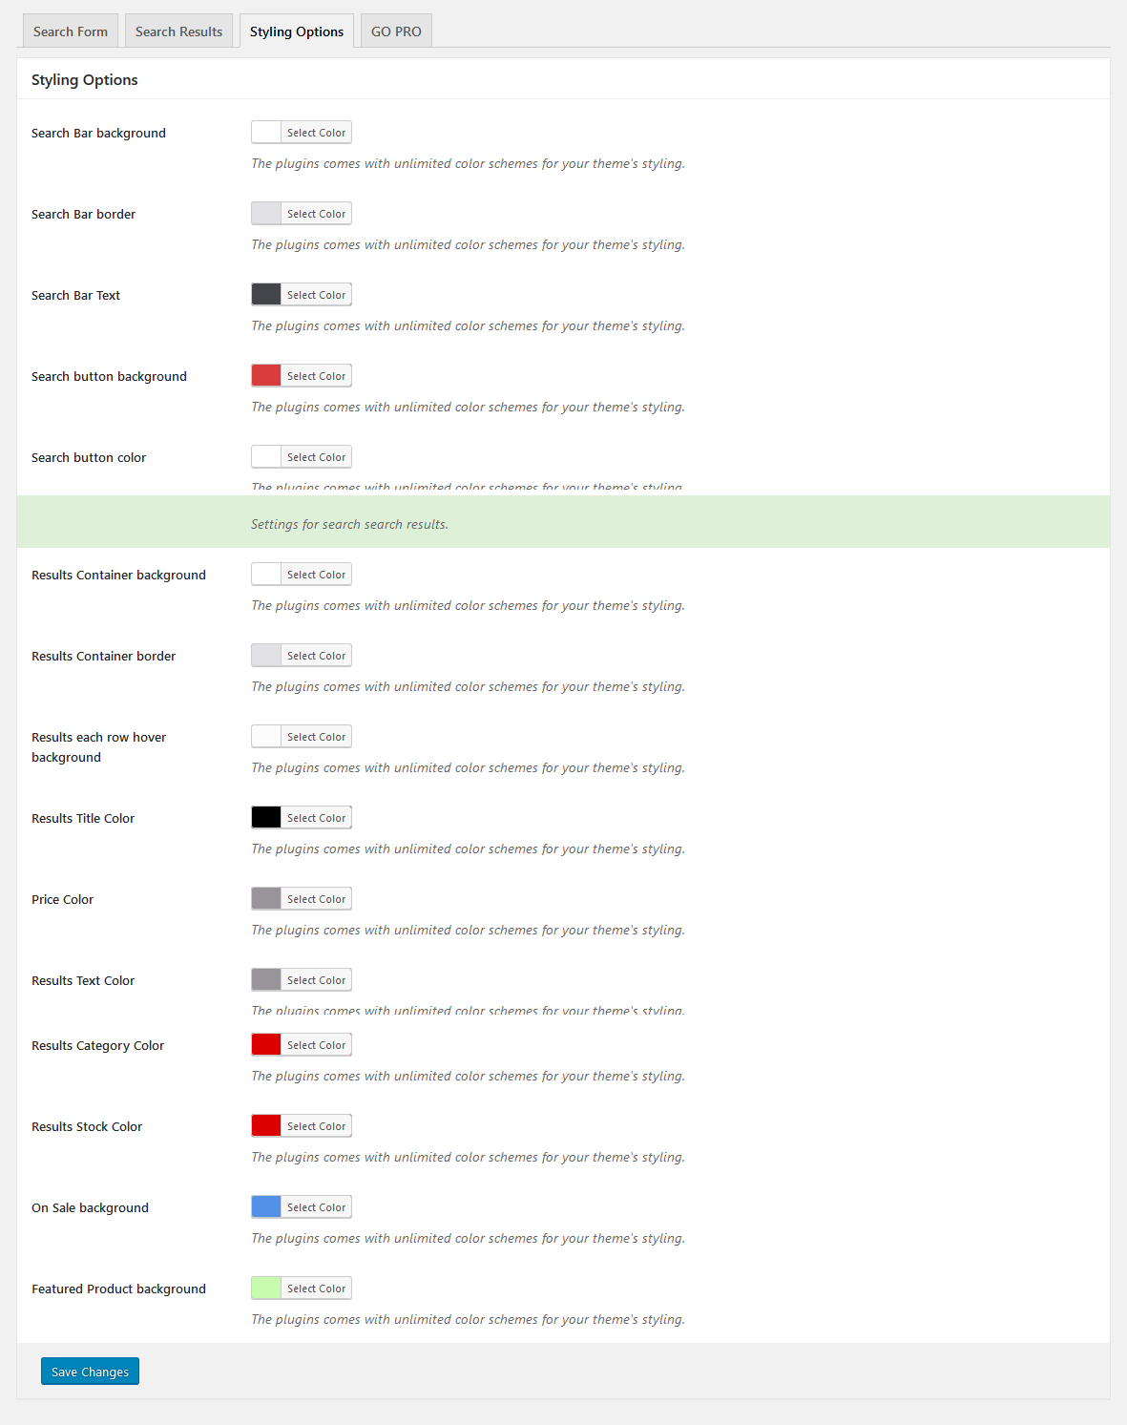
Task: Click the green Featured Product background swatch
Action: click(266, 1289)
